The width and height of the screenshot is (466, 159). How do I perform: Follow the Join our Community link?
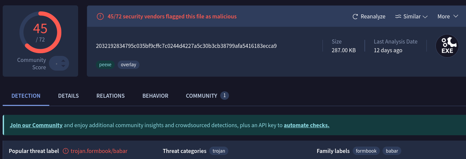[x=36, y=125]
